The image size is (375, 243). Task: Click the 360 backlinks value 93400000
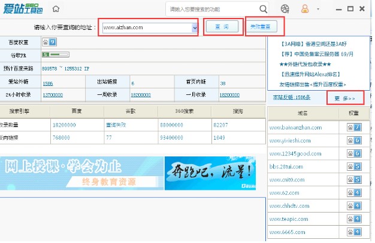coord(171,137)
